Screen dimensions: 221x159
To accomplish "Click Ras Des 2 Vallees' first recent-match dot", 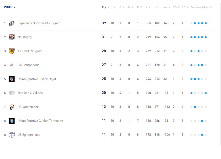I will 191,93.
